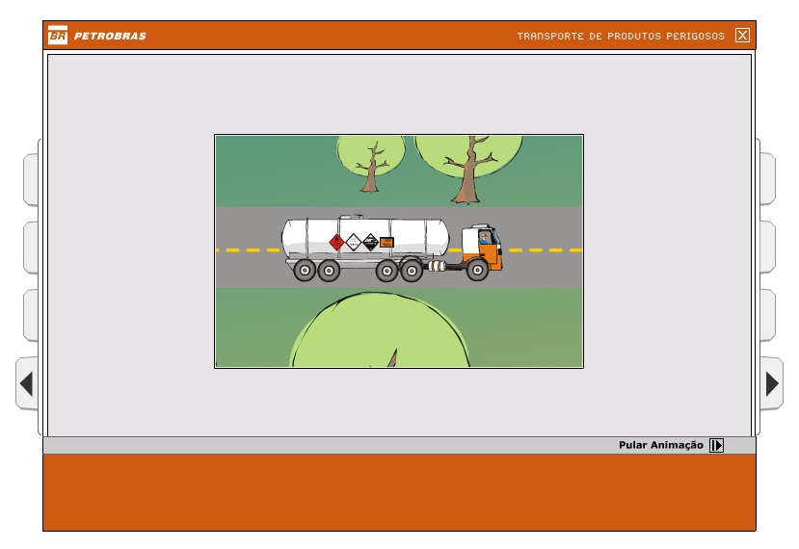Click the truck driver in the cab
Screen dimensions: 799x549
(483, 237)
